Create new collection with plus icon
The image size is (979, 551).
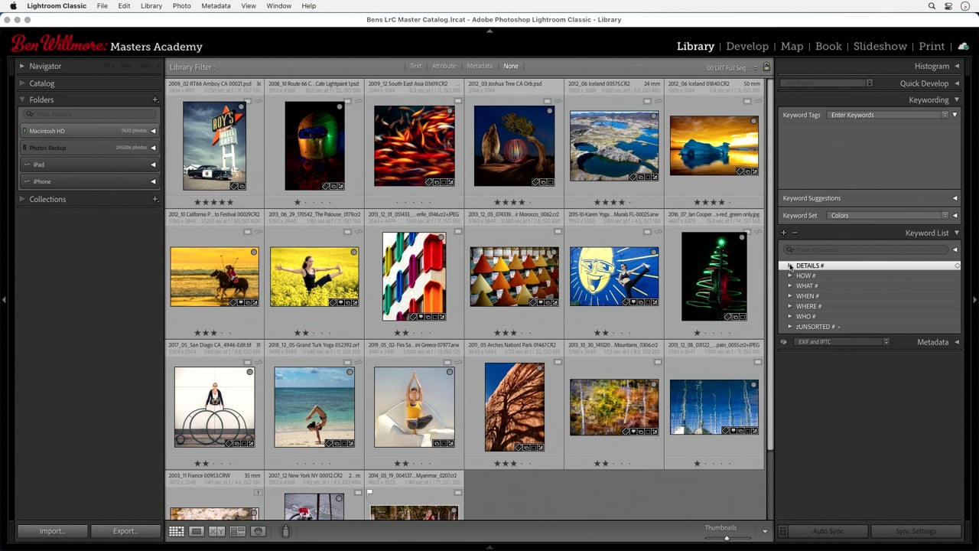(155, 199)
